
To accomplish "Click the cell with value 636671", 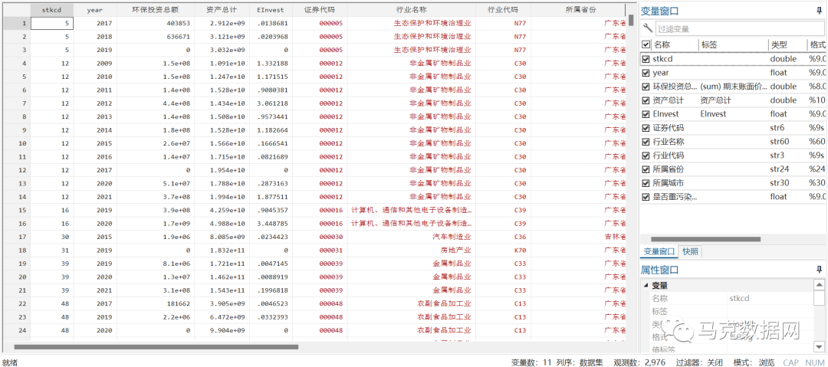I will (155, 37).
